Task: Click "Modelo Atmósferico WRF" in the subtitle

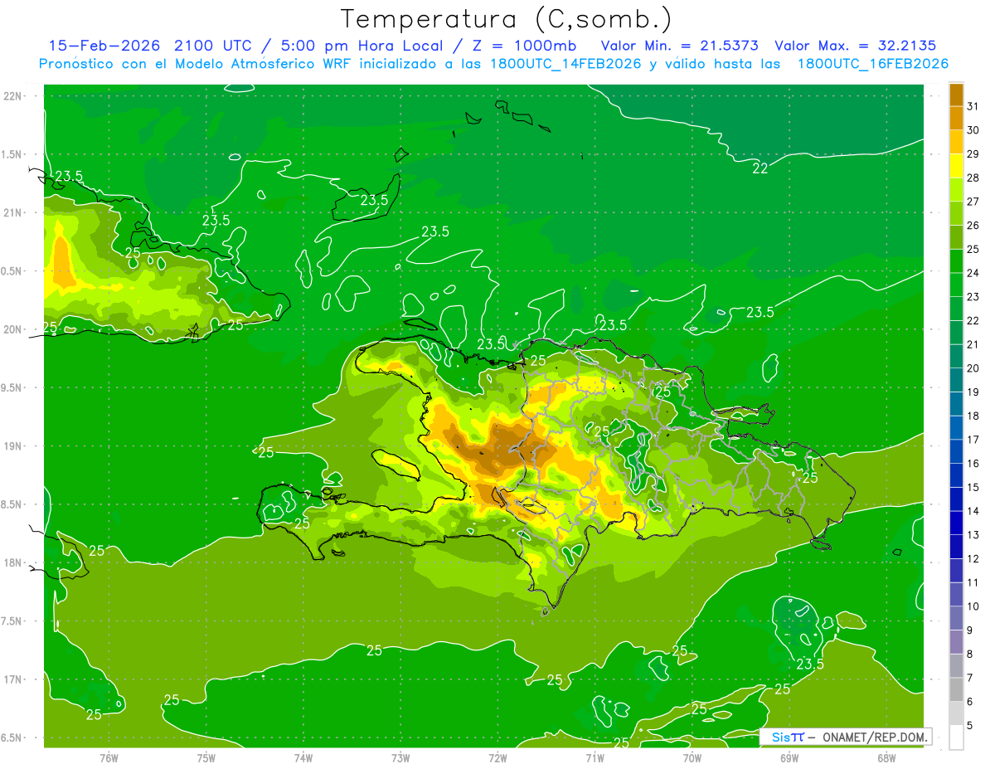Action: [253, 64]
